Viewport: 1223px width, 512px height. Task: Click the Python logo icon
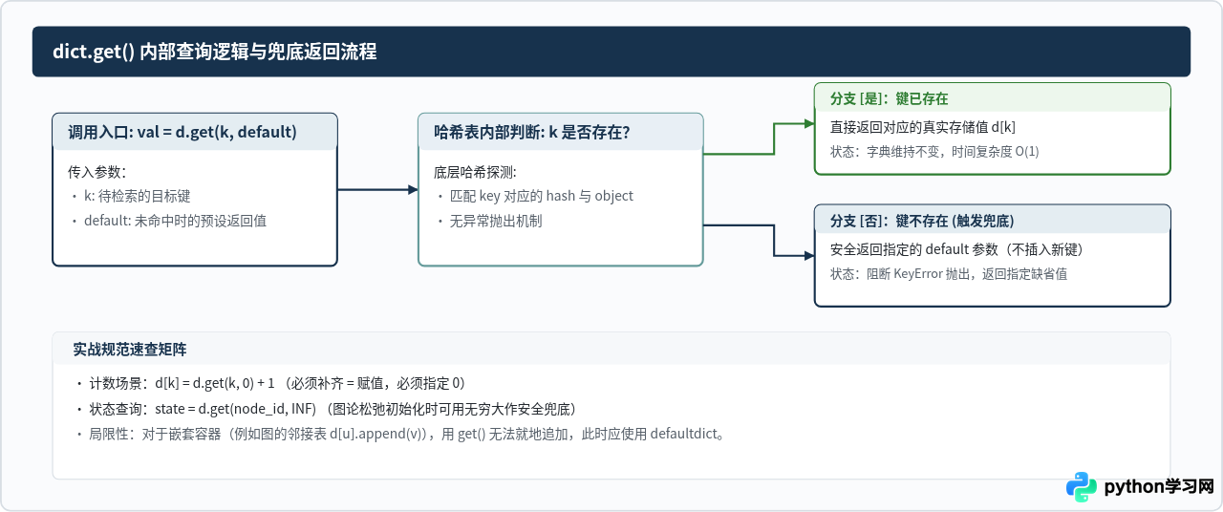click(1082, 486)
